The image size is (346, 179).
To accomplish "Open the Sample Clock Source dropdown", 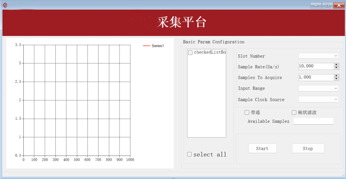I will tap(318, 99).
